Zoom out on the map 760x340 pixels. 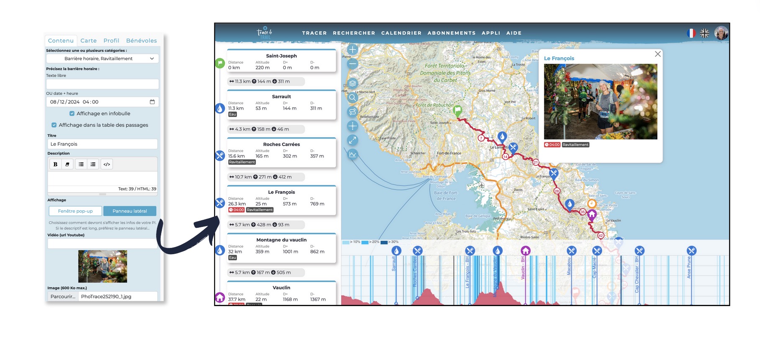coord(352,64)
